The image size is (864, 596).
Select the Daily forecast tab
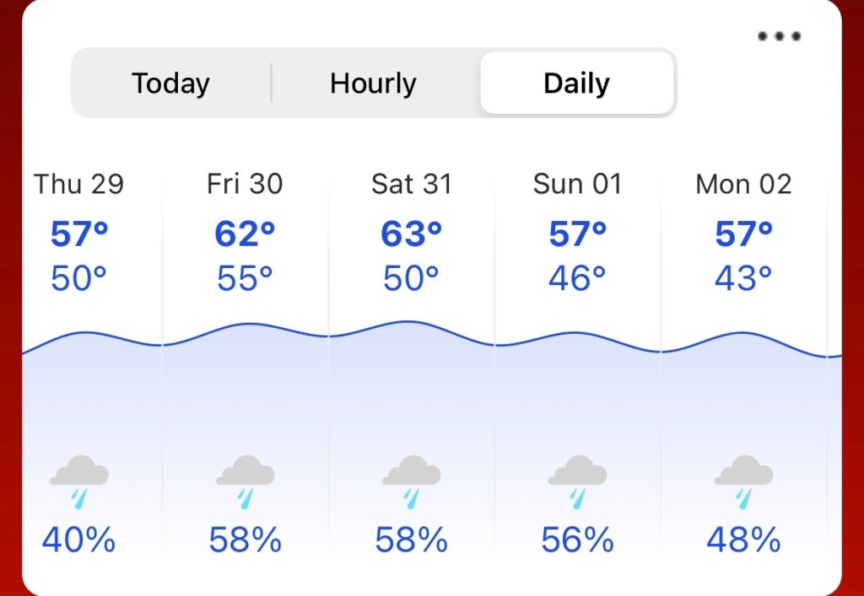pos(576,83)
